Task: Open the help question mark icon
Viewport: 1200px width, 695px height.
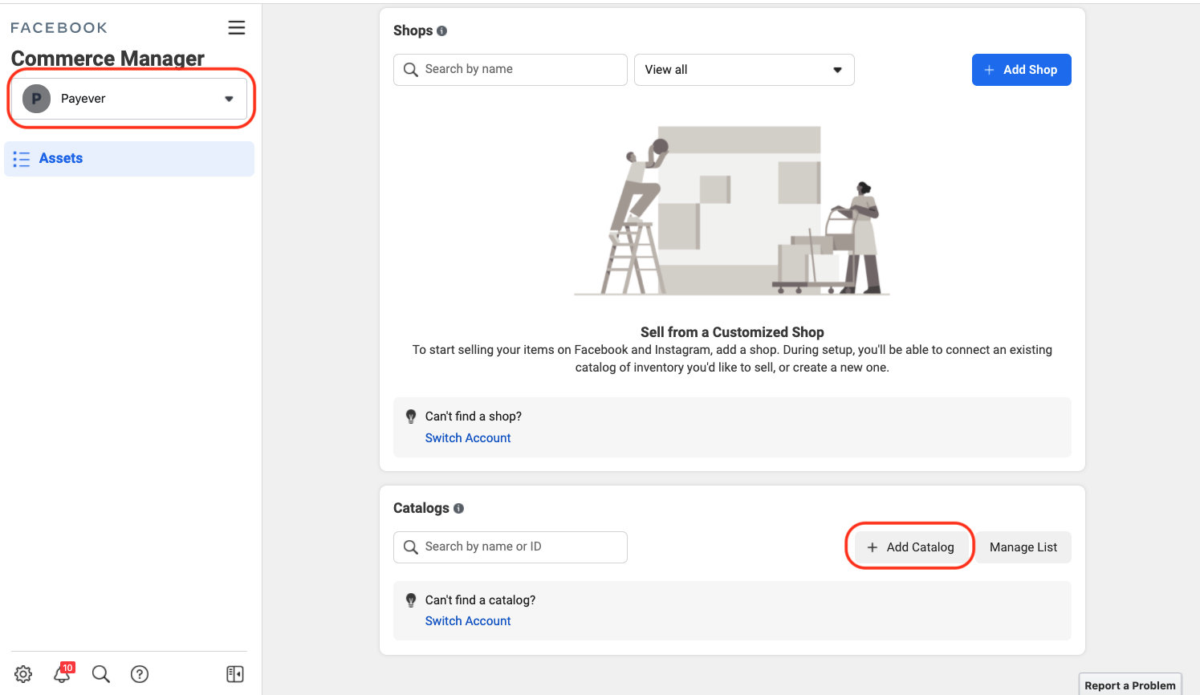Action: [x=140, y=674]
